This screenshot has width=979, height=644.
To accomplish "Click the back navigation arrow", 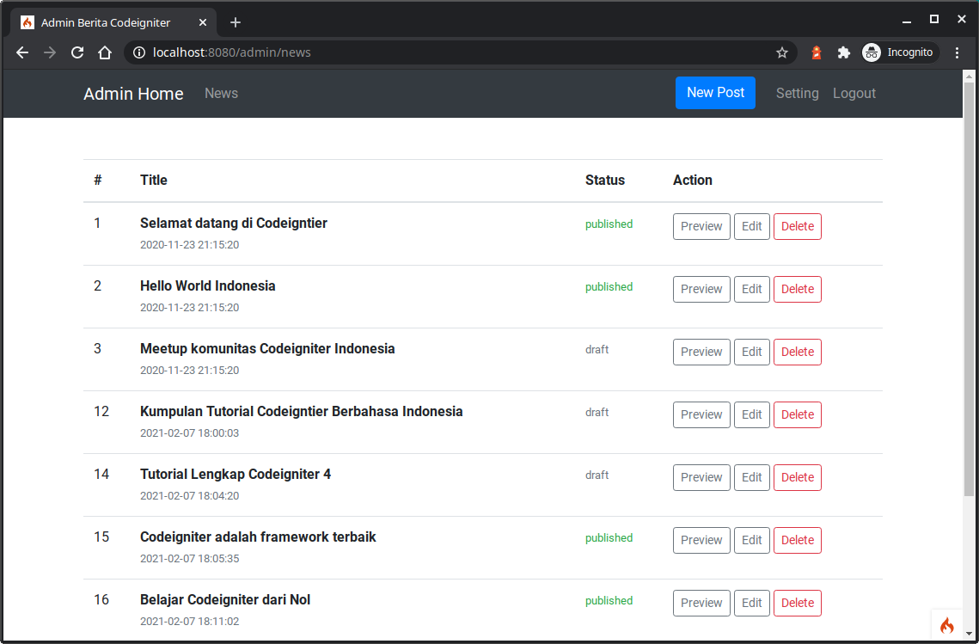I will [21, 52].
